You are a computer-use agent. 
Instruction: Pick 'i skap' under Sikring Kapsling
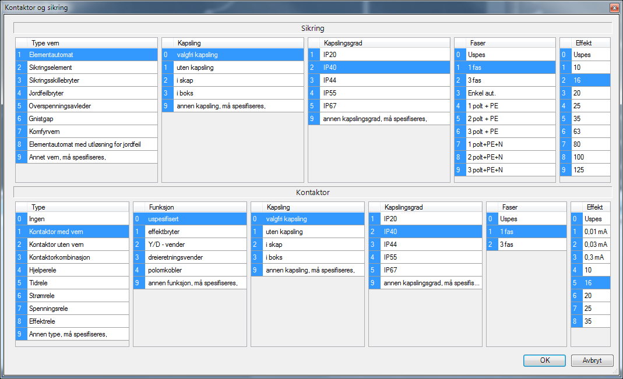click(185, 80)
